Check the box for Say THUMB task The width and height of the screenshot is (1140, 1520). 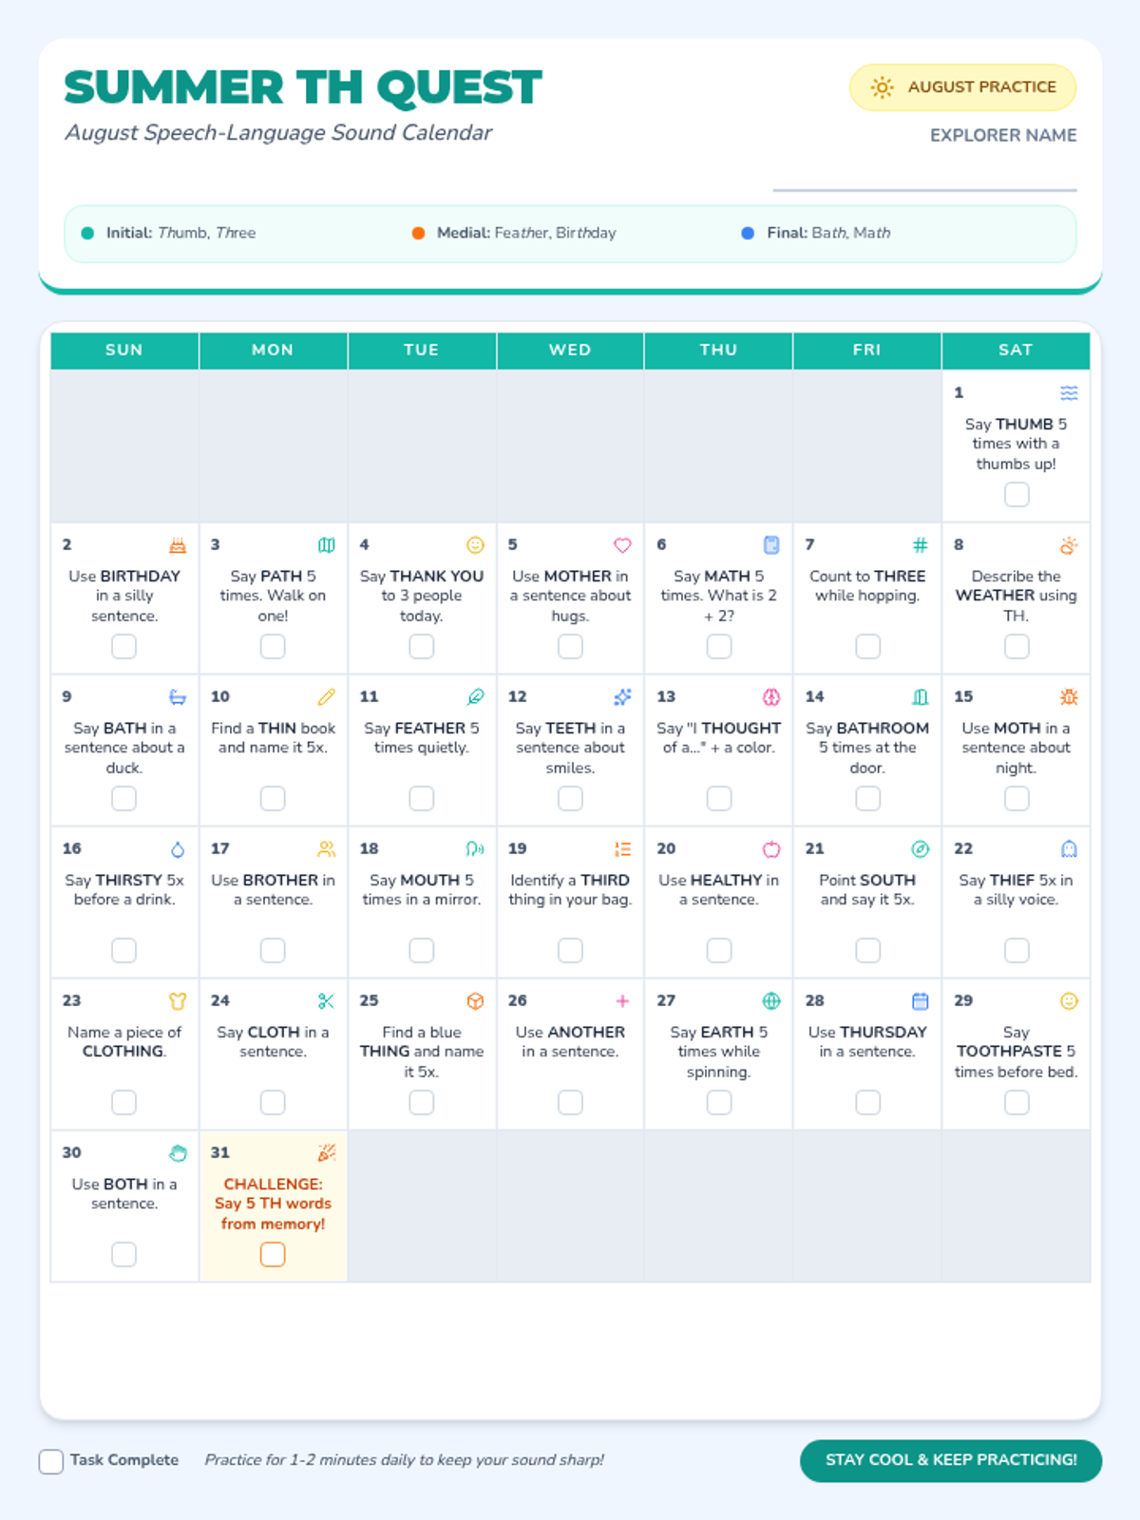tap(1016, 494)
